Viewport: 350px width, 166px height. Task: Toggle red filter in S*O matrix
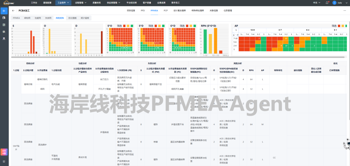click(x=124, y=26)
